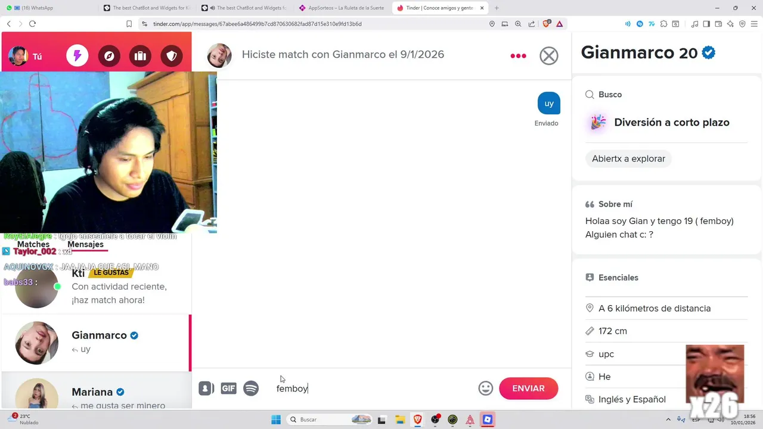
Task: Click the address bar URL
Action: (x=258, y=24)
